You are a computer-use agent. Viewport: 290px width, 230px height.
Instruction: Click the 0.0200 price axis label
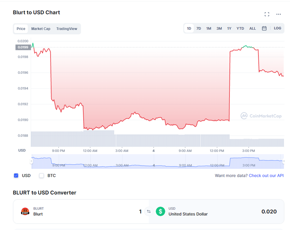coord(23,41)
